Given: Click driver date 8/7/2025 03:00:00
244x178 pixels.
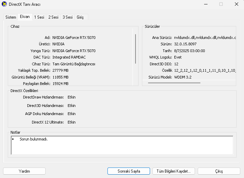Looking at the screenshot, I should (x=189, y=51).
